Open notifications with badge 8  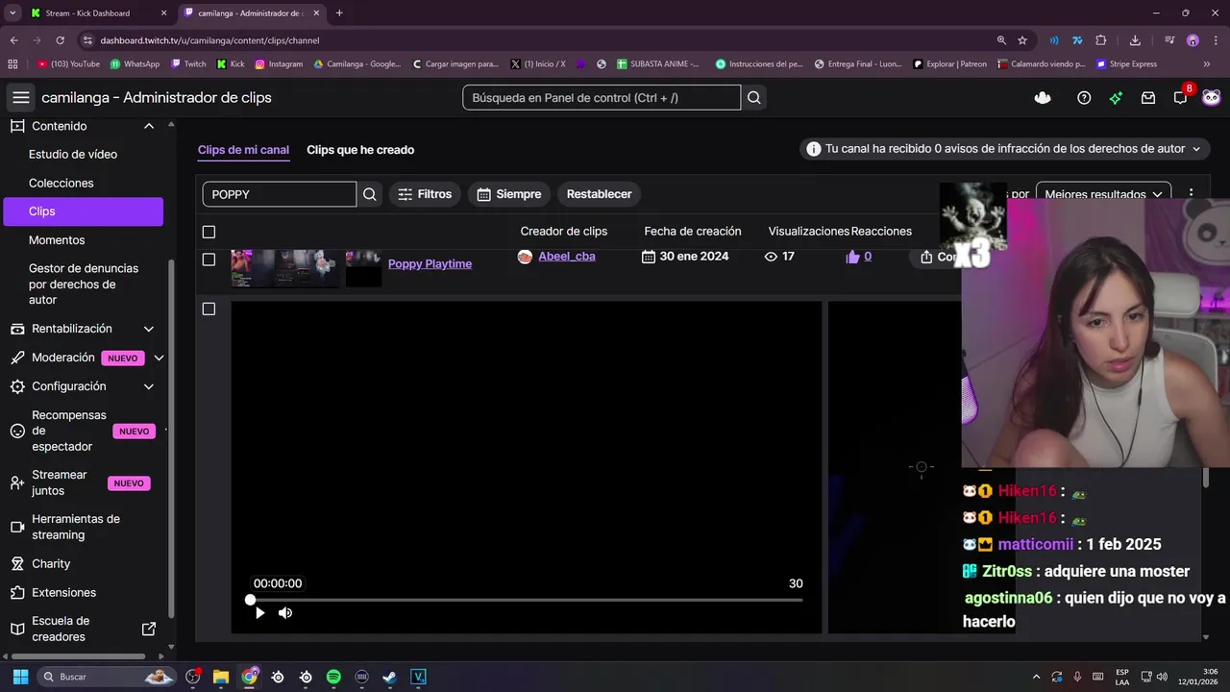click(x=1181, y=97)
